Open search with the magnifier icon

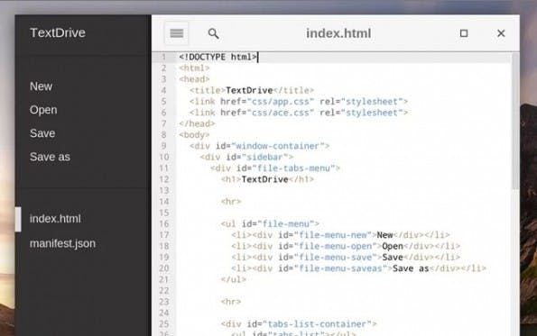click(213, 33)
